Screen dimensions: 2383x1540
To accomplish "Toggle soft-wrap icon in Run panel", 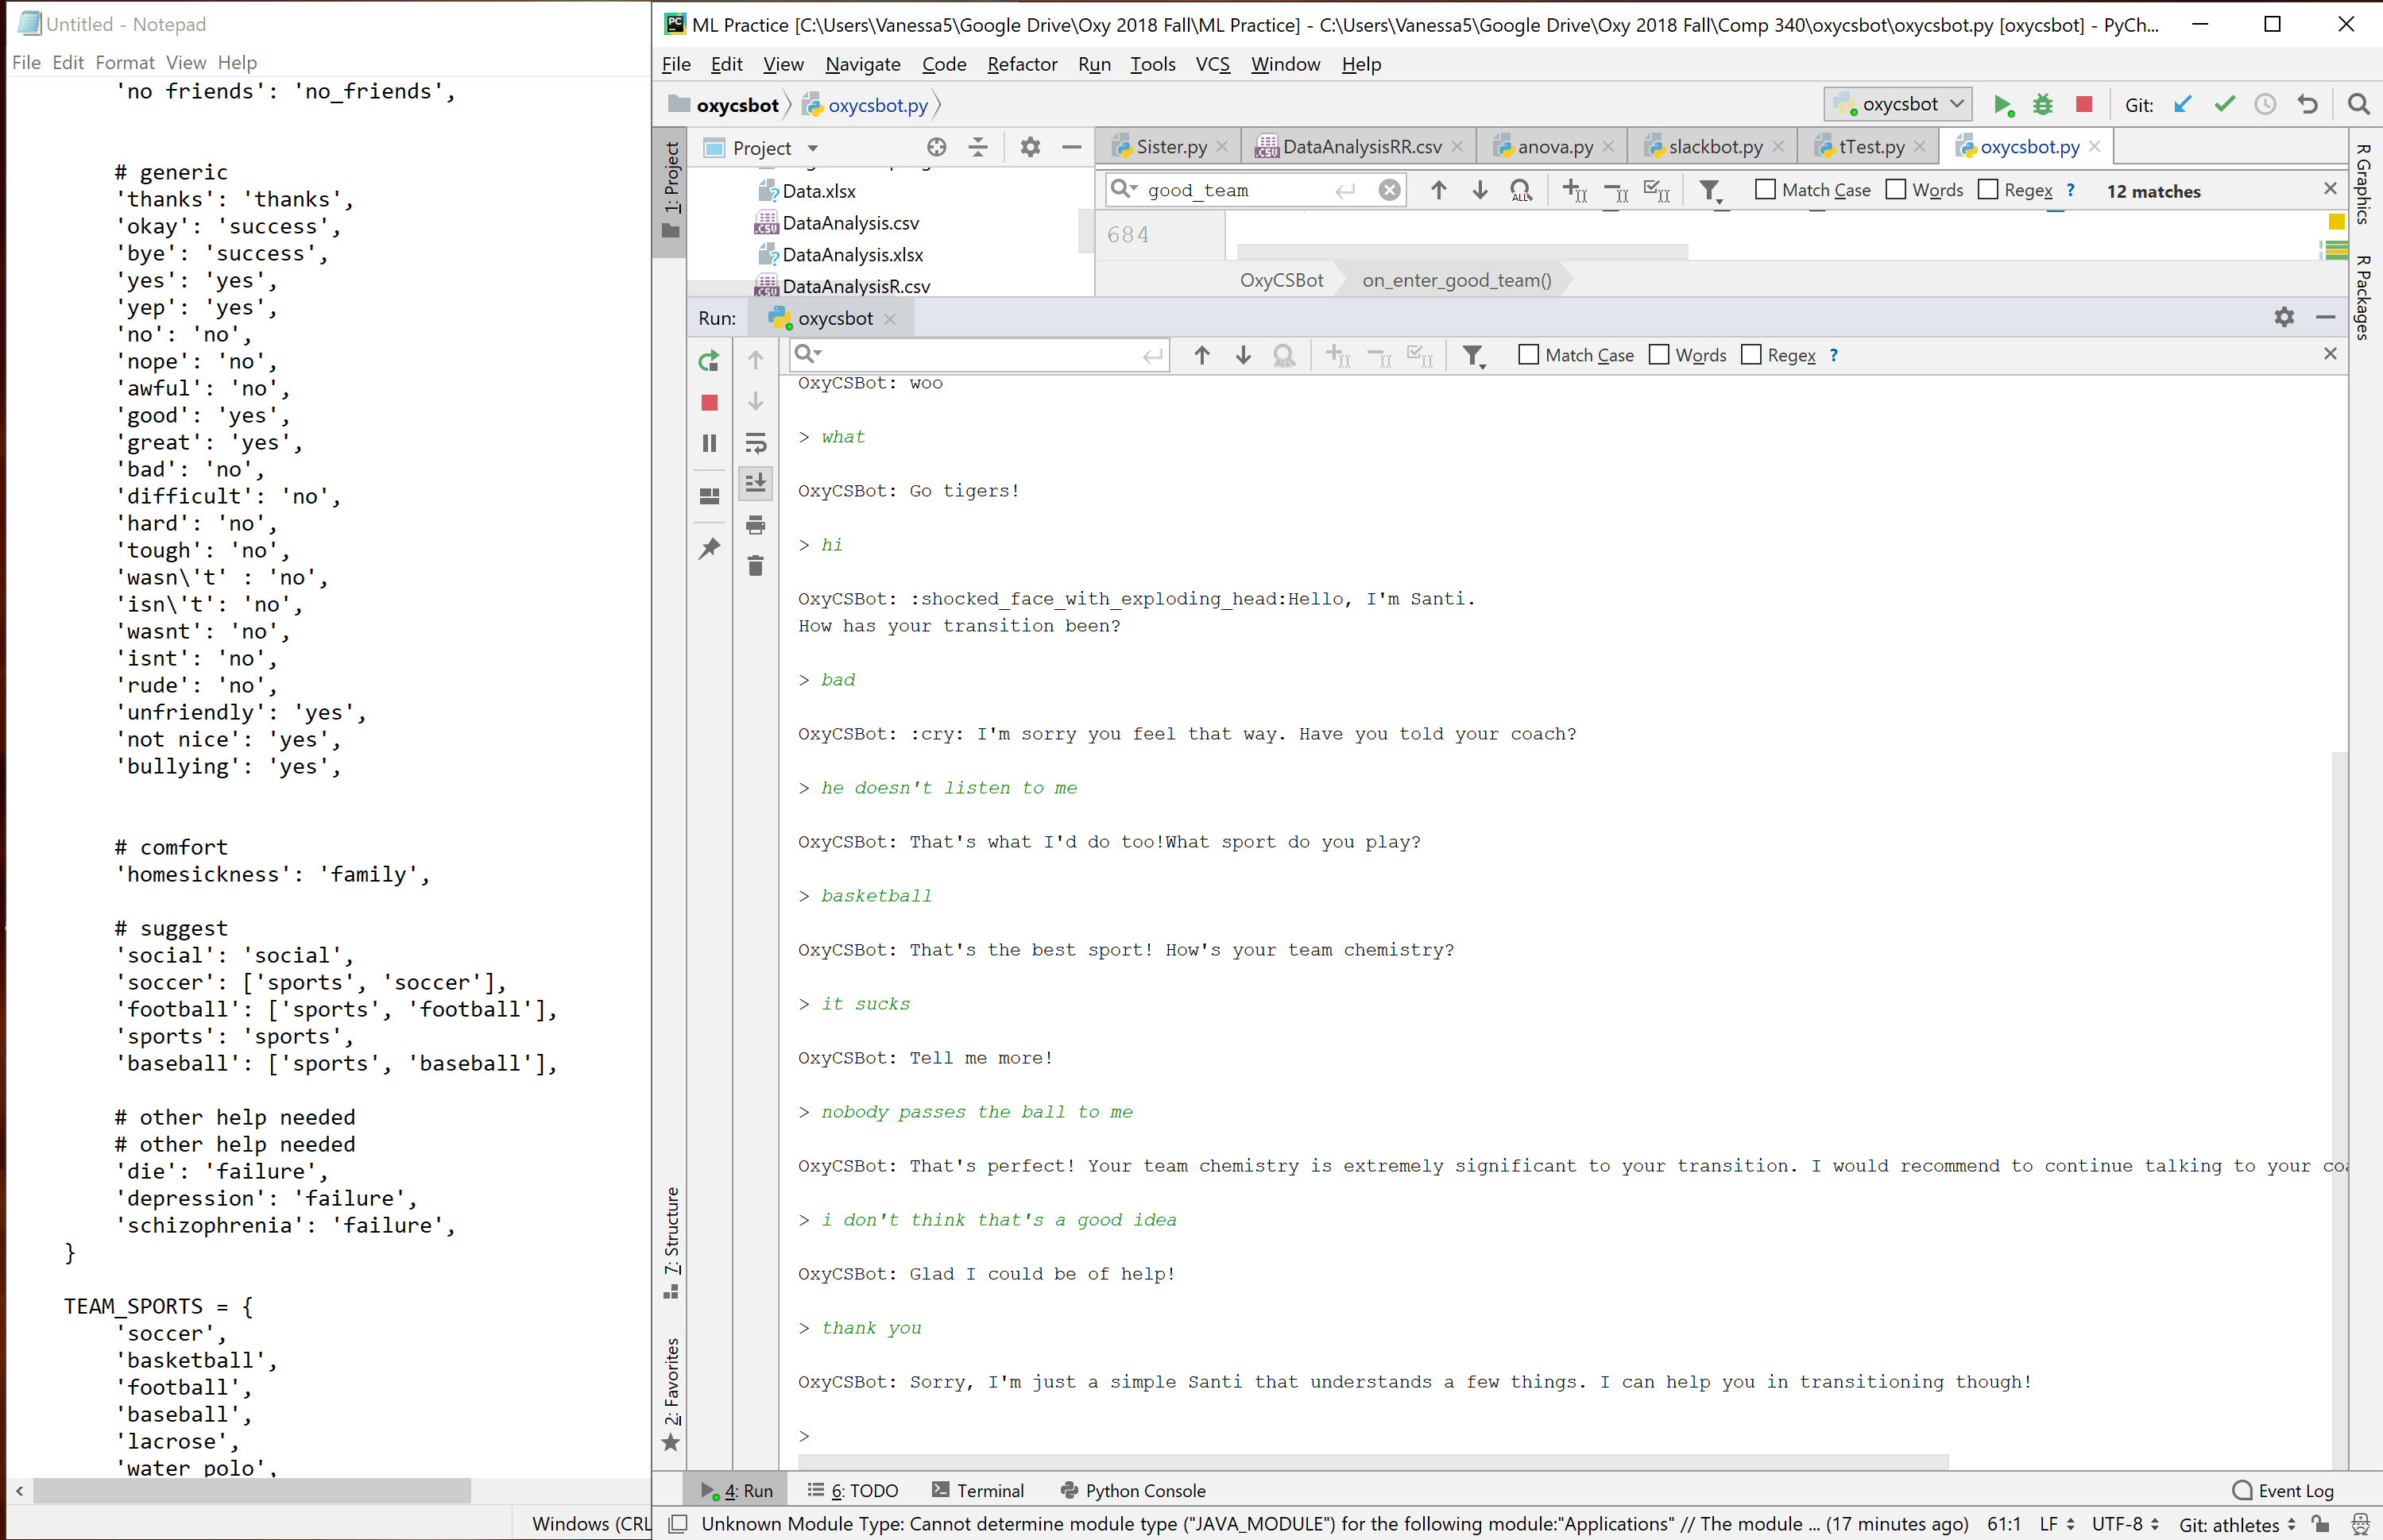I will [756, 443].
